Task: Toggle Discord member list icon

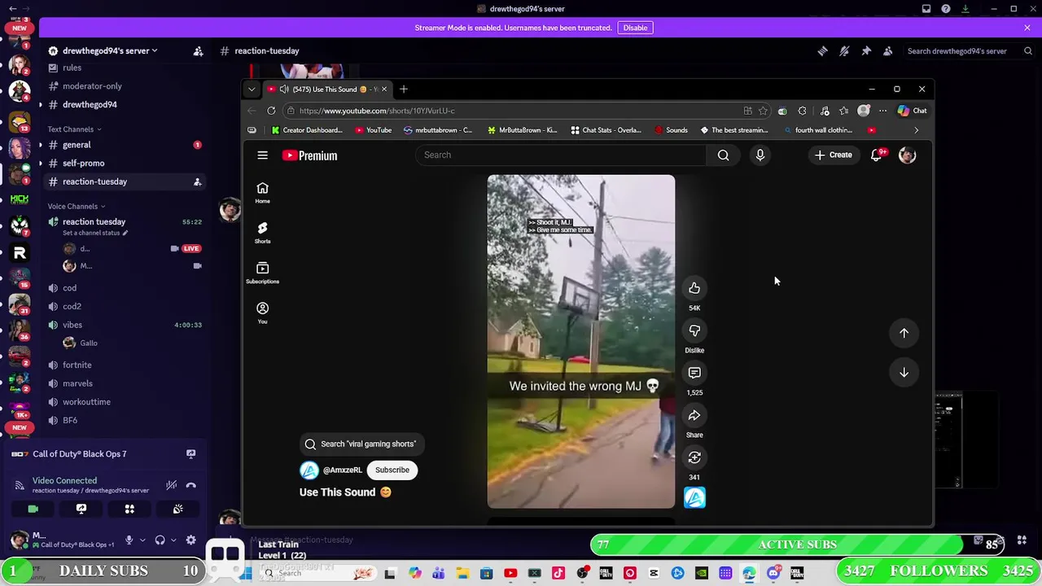Action: (888, 51)
